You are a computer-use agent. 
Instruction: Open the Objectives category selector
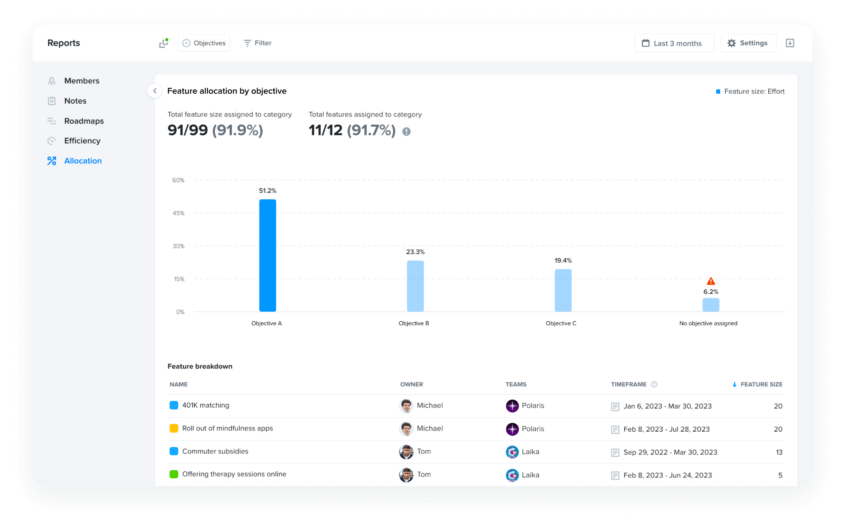point(204,43)
